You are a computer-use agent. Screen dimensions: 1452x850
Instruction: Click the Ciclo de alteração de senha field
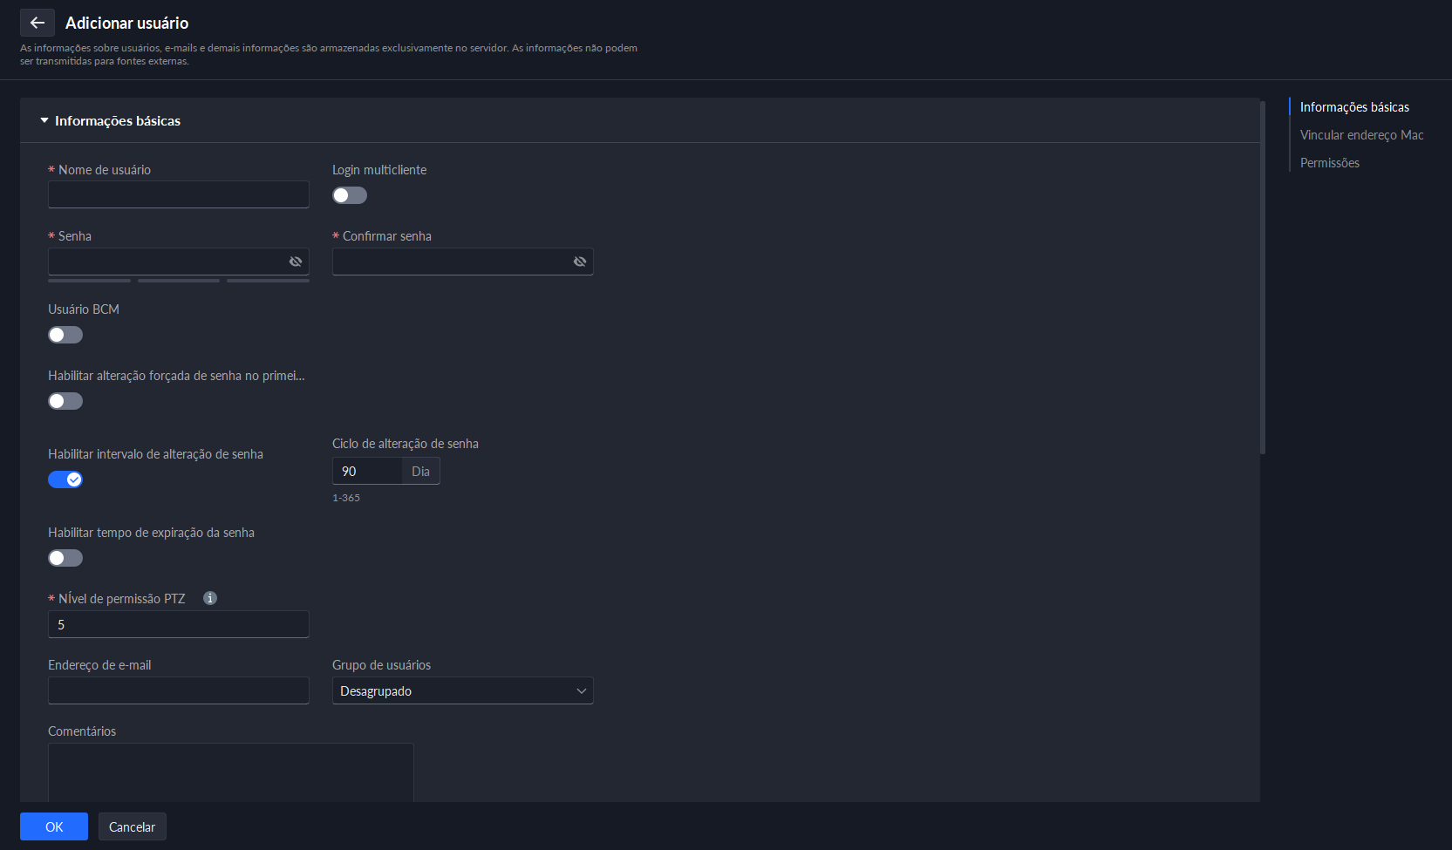(366, 471)
